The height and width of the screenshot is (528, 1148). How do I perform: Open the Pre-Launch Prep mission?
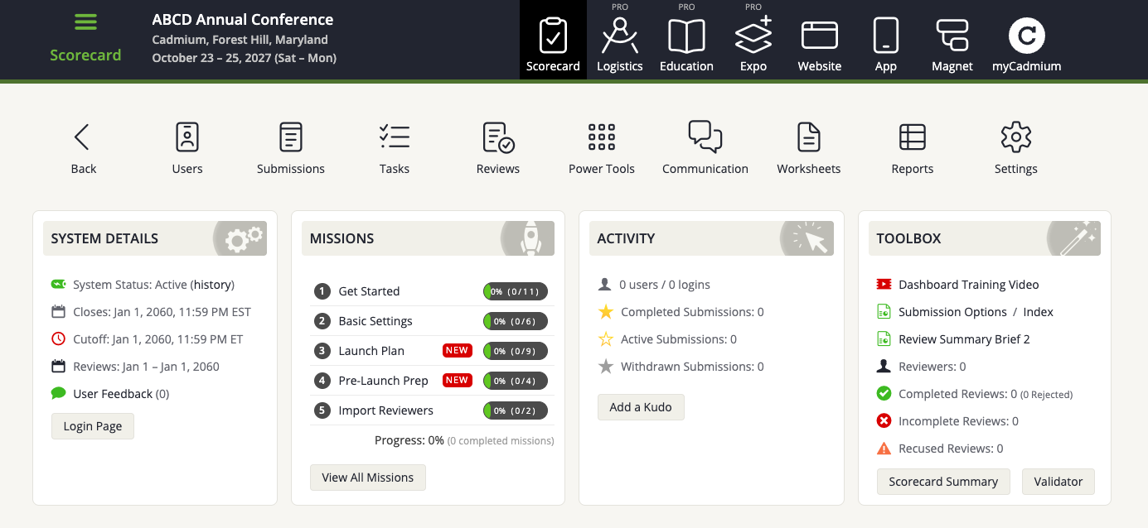tap(383, 381)
